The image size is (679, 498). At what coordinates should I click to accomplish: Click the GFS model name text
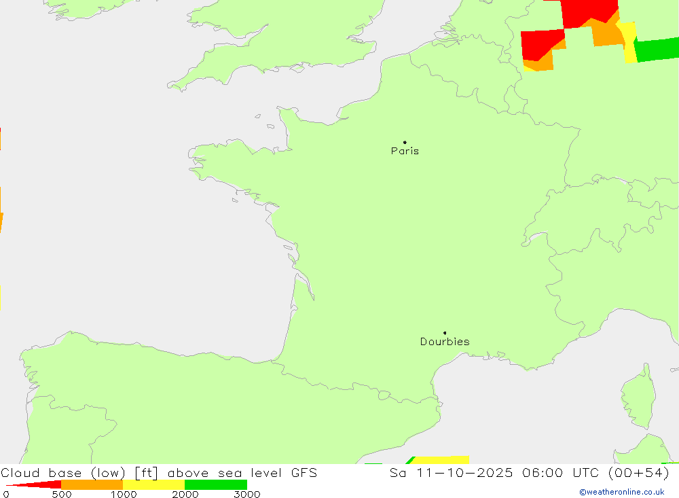point(304,472)
